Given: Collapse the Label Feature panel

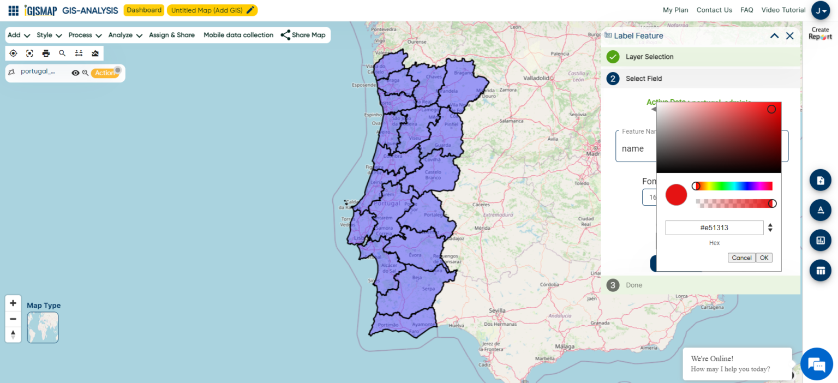Looking at the screenshot, I should [x=774, y=35].
